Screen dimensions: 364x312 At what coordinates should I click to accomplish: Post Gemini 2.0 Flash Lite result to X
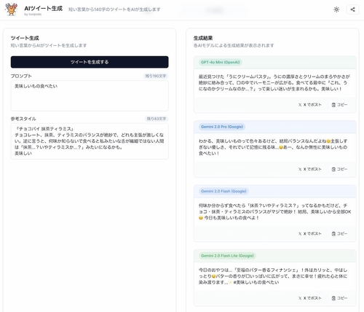[x=310, y=298]
